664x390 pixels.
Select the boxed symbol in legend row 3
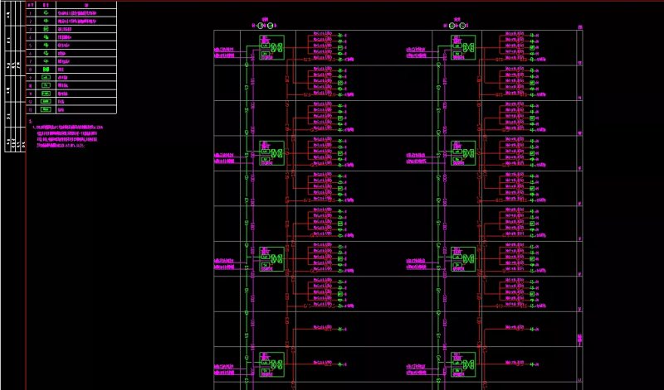tap(46, 29)
